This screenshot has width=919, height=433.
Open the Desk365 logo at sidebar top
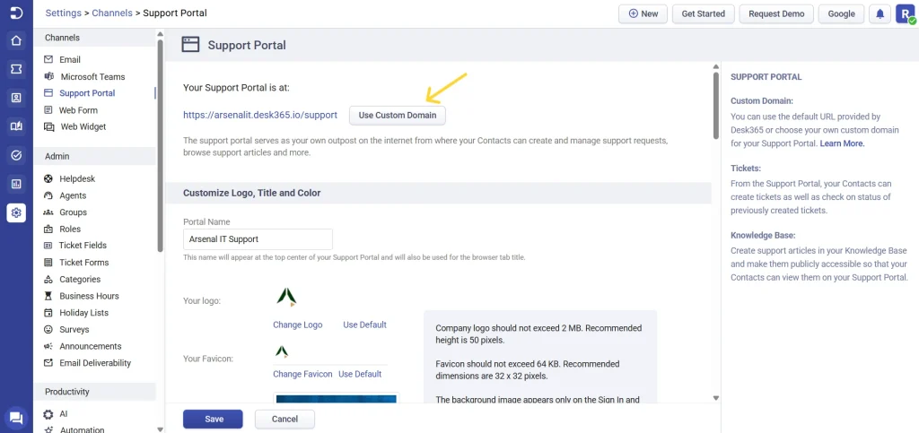(16, 13)
